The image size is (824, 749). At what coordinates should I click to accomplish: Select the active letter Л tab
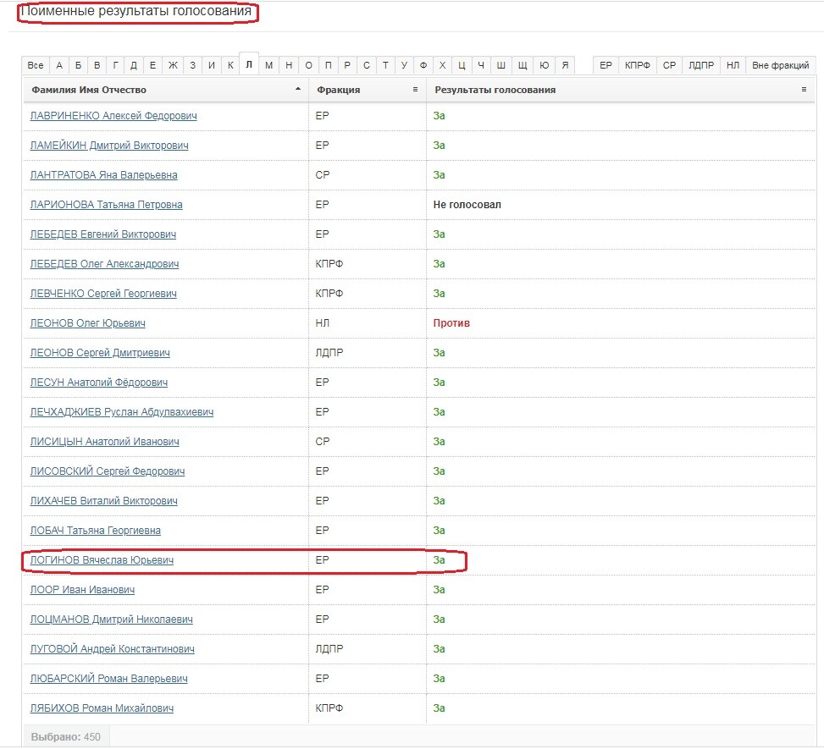(249, 63)
